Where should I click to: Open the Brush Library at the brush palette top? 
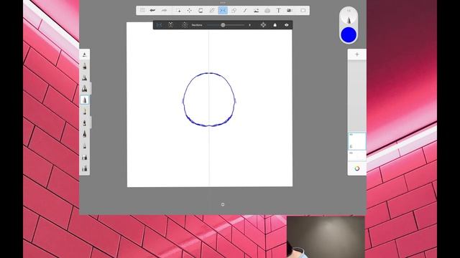(x=85, y=54)
